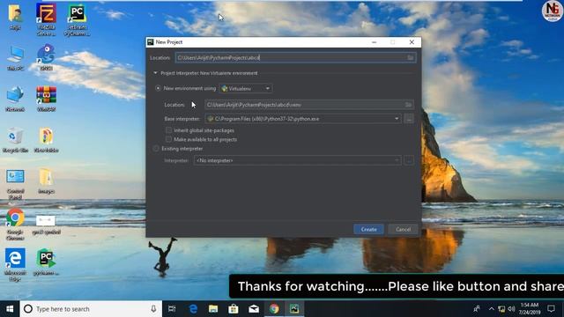Screen dimensions: 564x317
Task: Click the taskbar search box
Action: [91, 309]
